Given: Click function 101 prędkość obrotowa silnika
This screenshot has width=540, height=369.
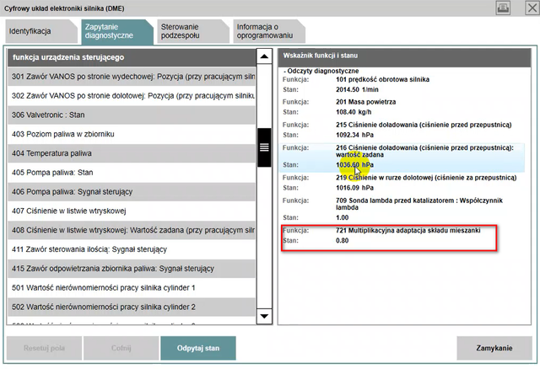Looking at the screenshot, I should pos(382,79).
